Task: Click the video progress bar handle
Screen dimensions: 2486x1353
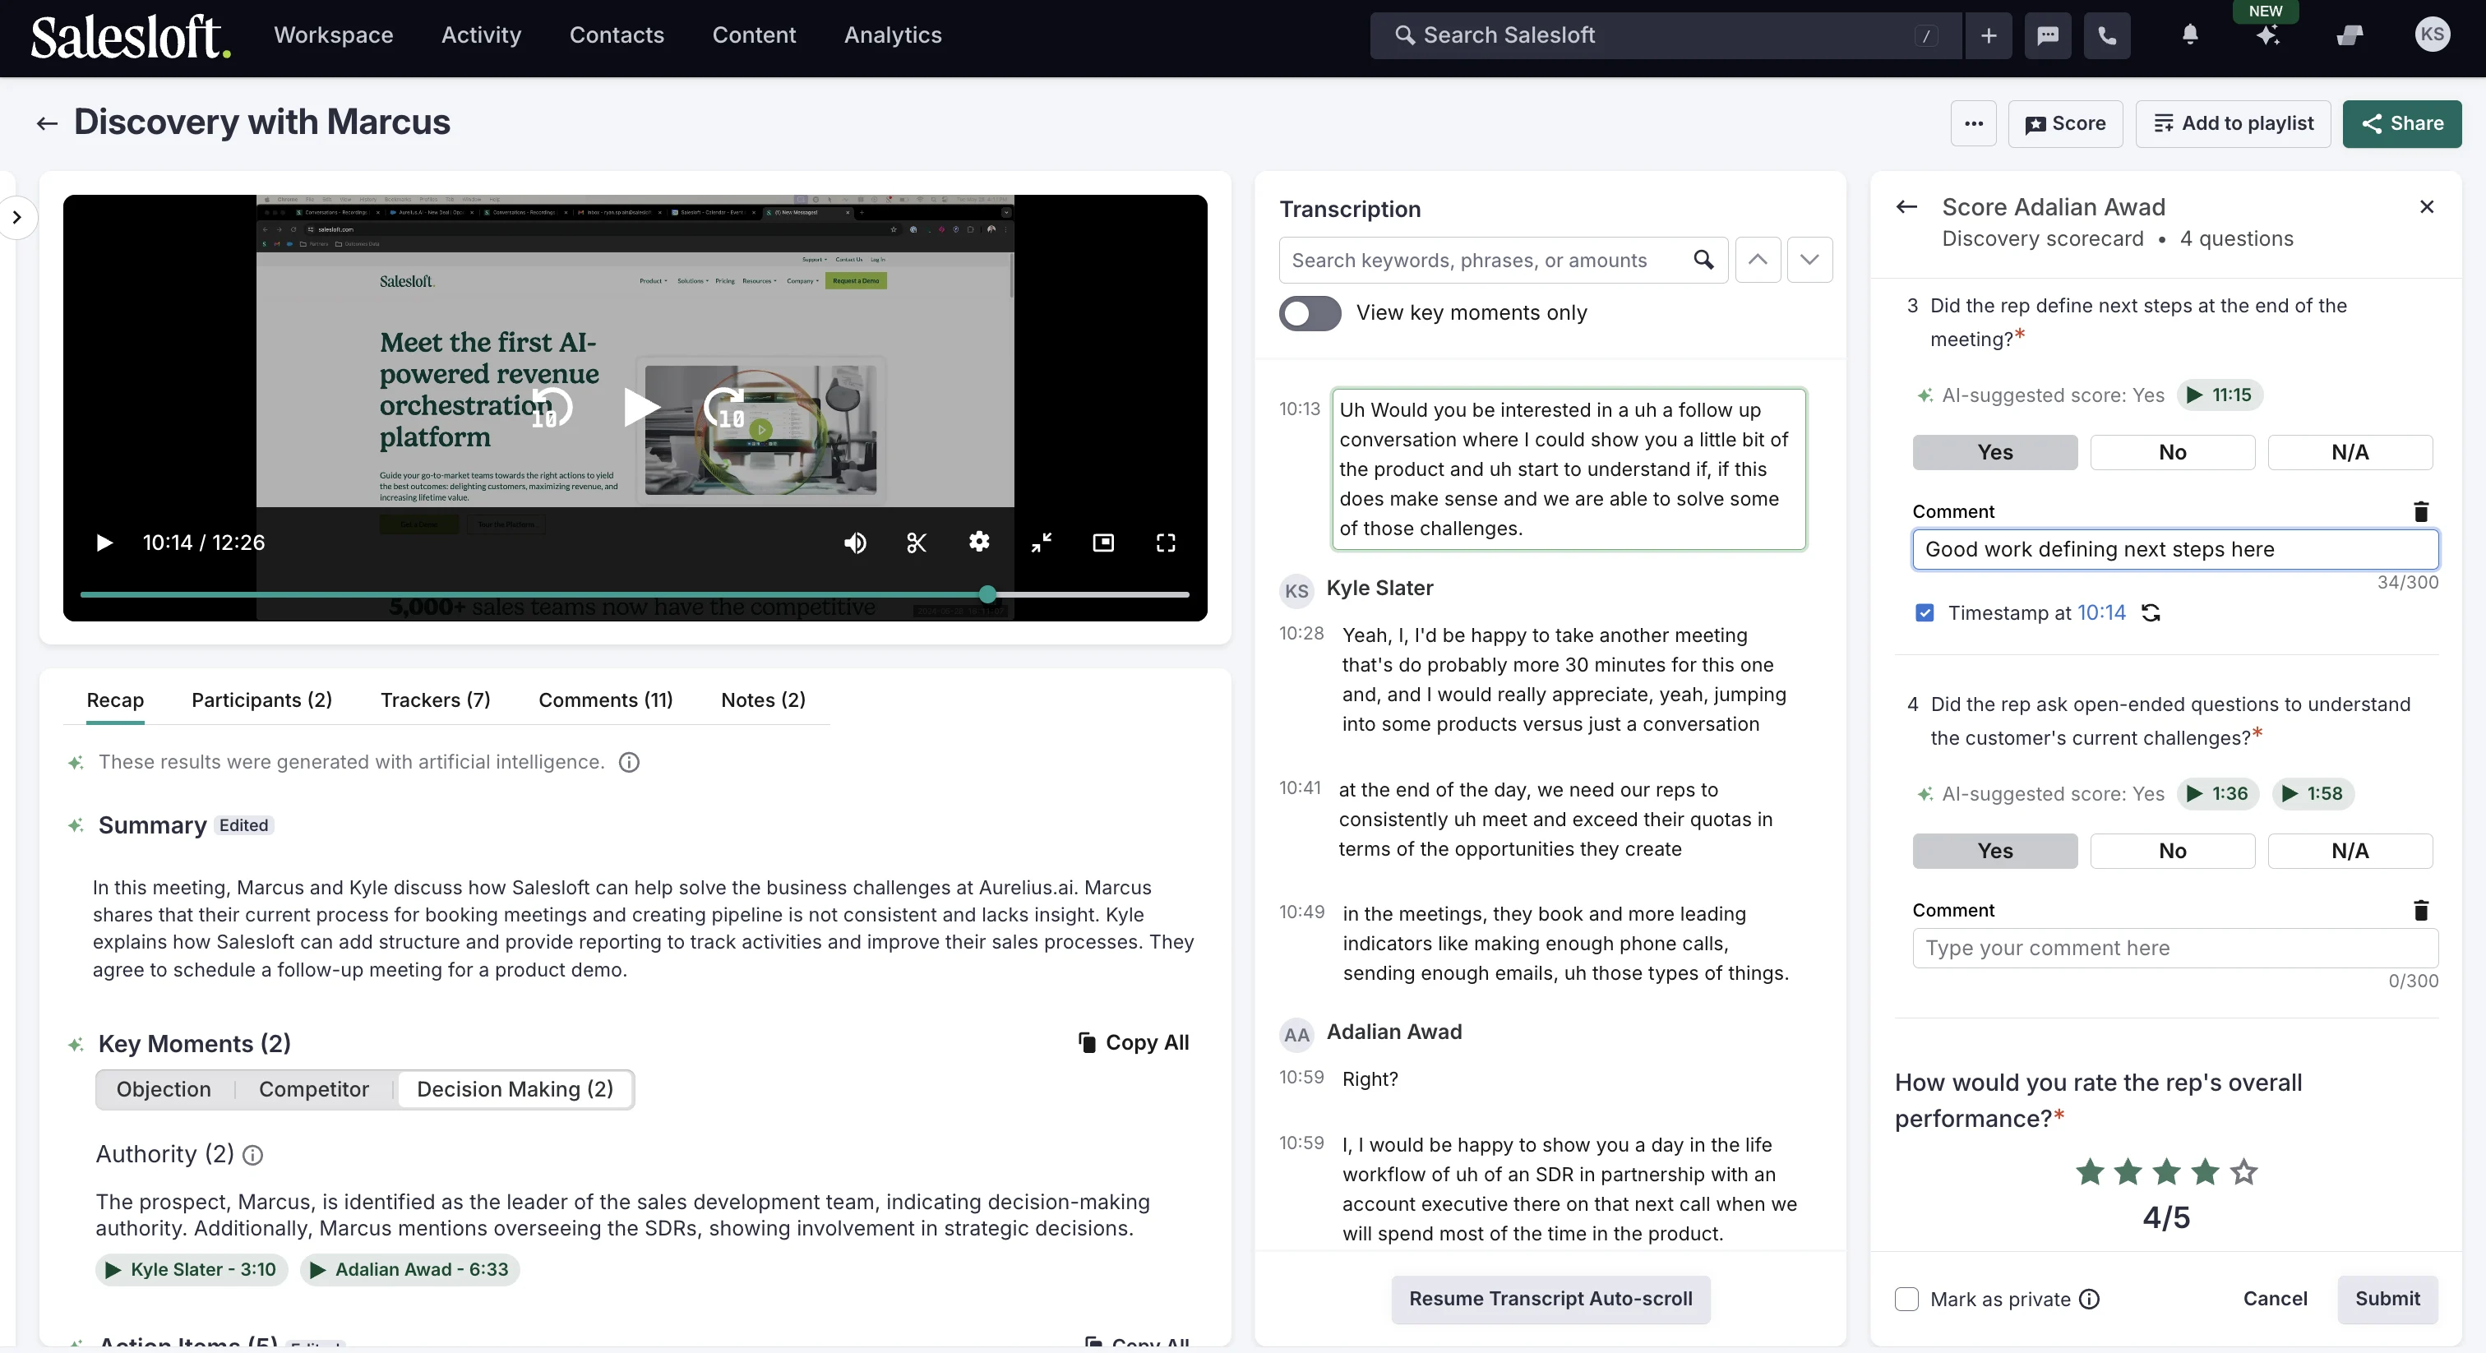Action: coord(987,593)
